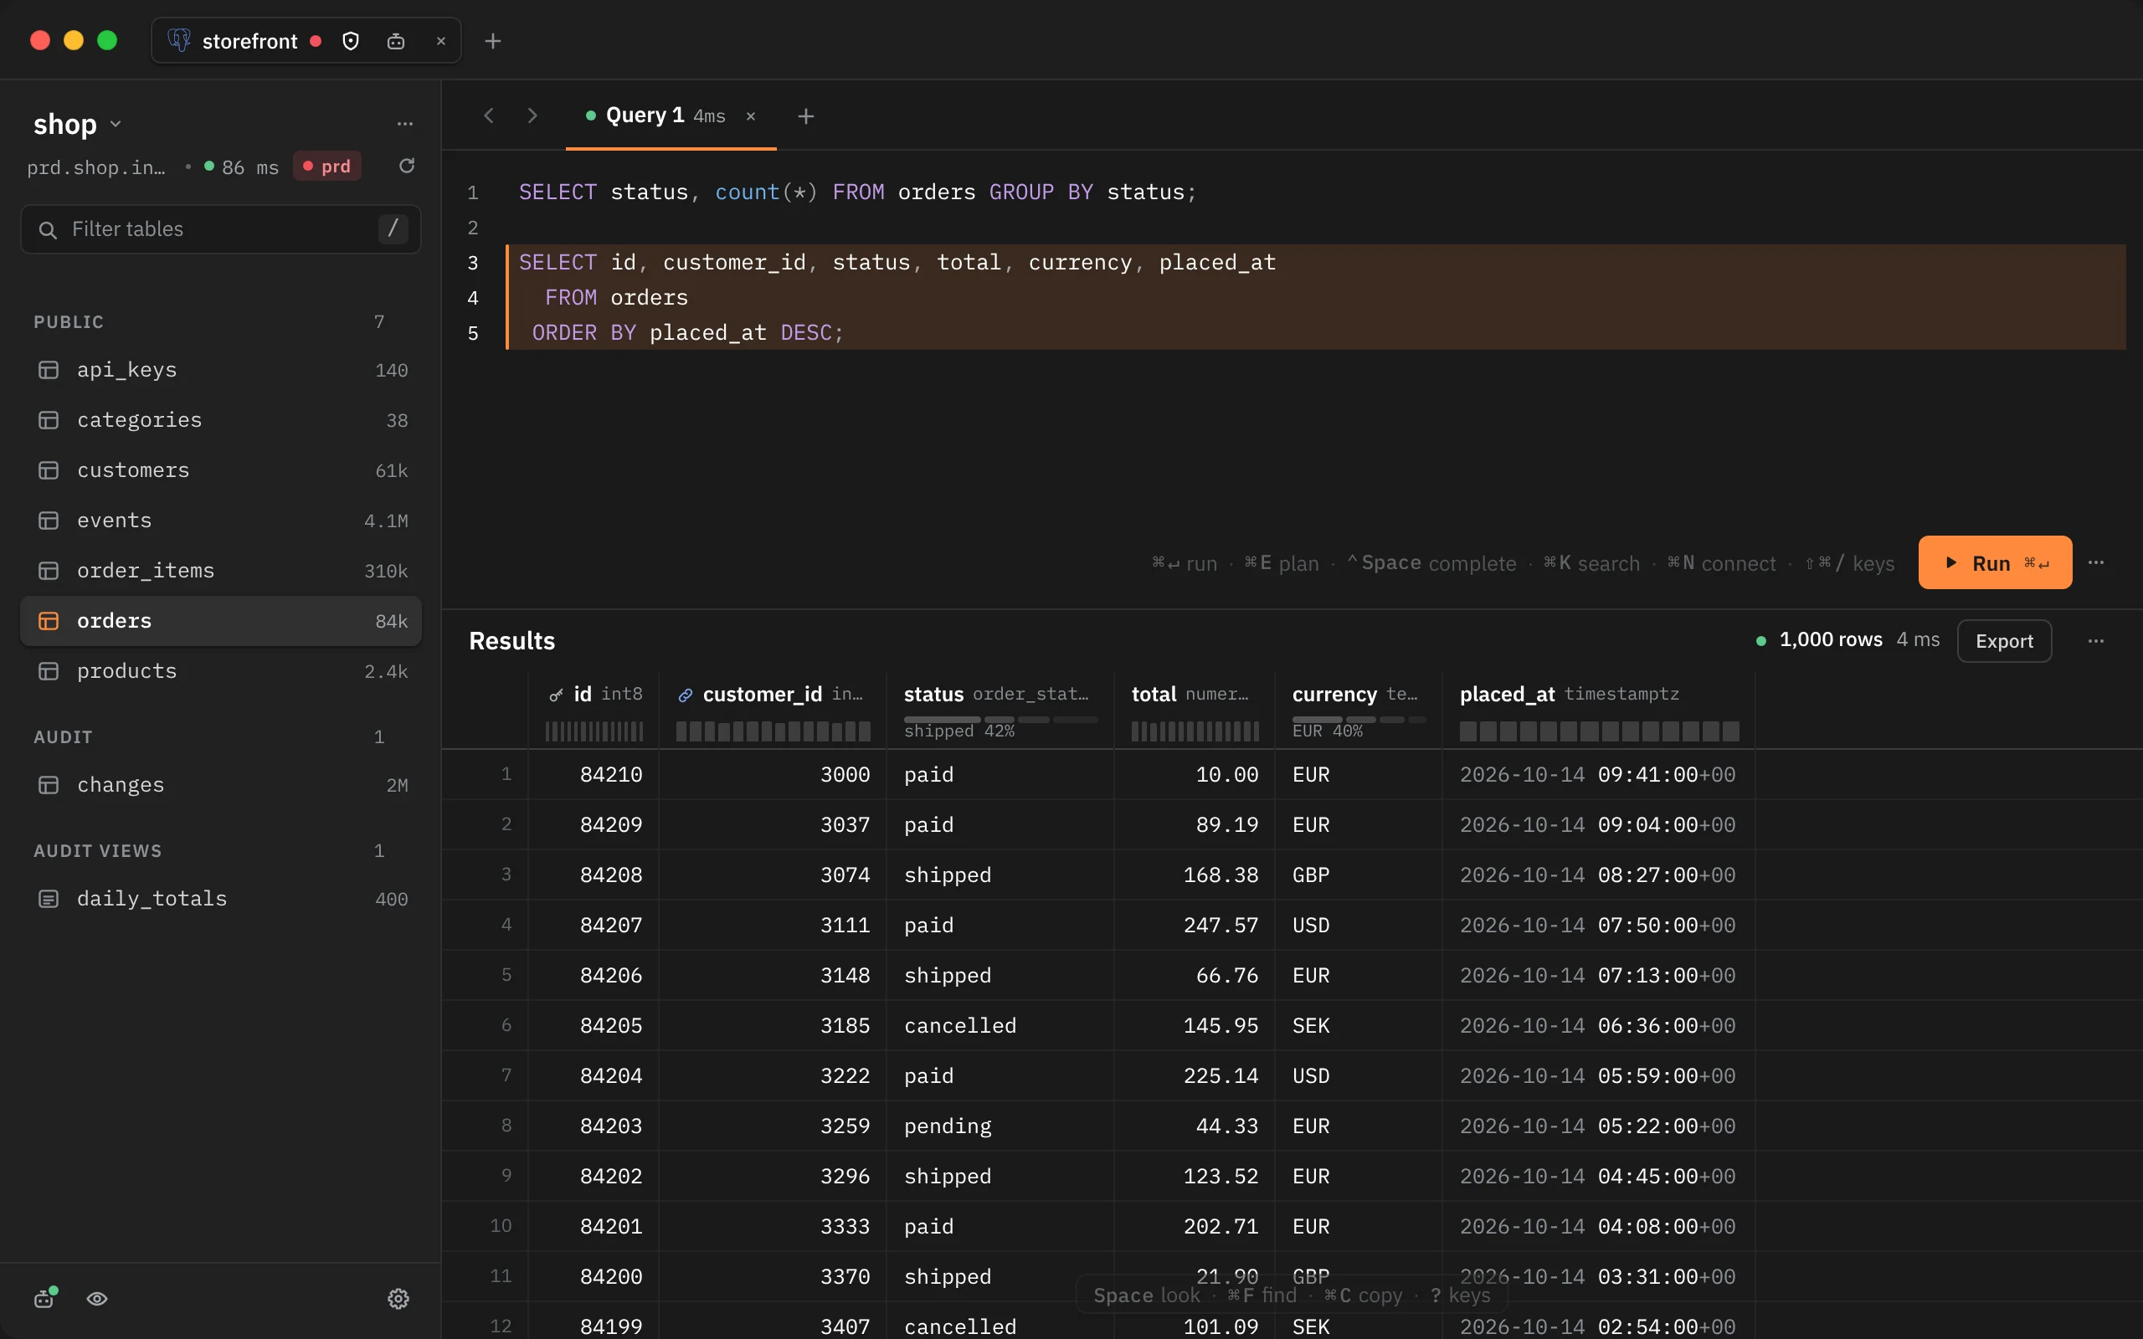Select the storefront connection tab

(x=306, y=41)
